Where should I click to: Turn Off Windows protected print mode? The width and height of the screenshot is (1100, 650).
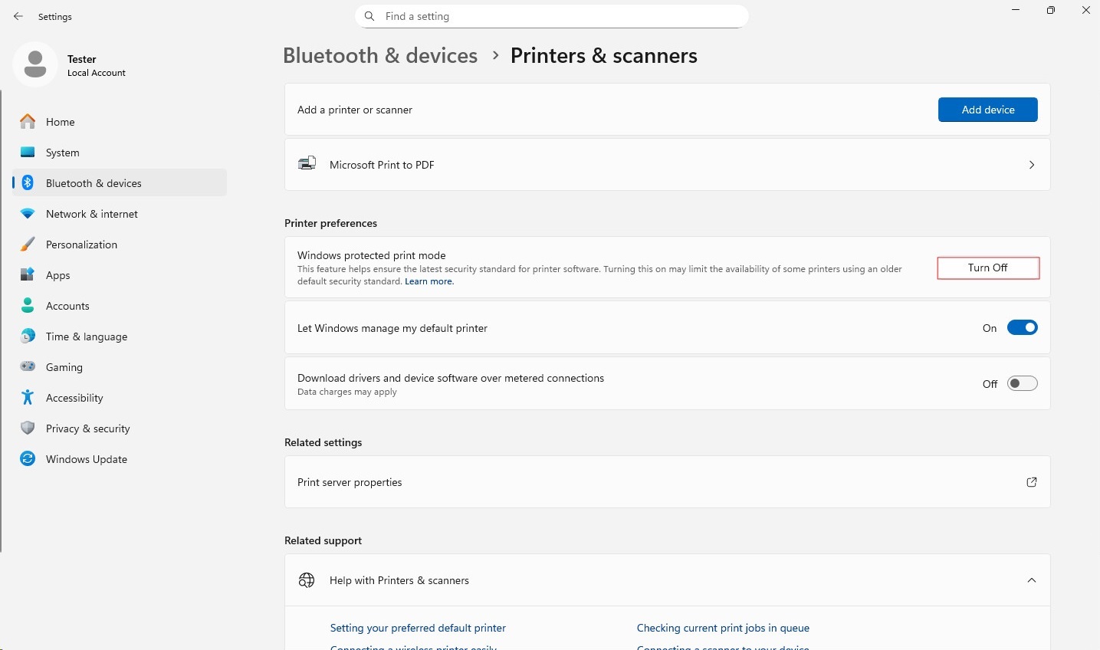point(988,268)
